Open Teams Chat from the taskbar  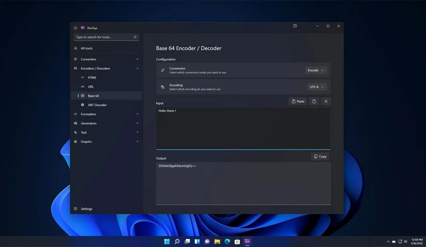pyautogui.click(x=207, y=241)
